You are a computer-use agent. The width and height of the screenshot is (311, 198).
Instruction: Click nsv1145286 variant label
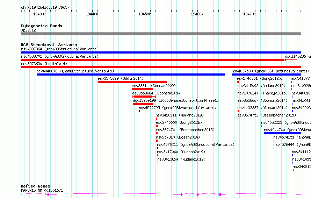coord(298,56)
